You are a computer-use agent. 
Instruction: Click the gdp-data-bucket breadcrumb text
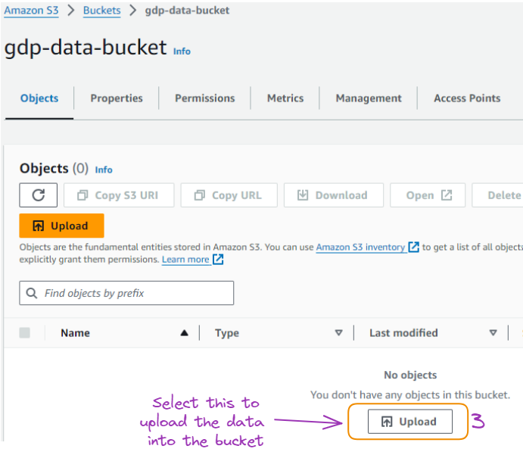pyautogui.click(x=187, y=11)
